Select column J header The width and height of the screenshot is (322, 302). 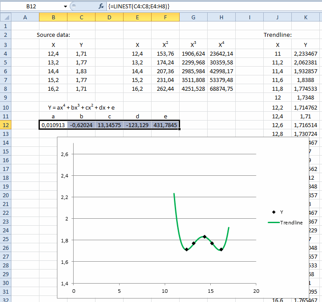[277, 17]
